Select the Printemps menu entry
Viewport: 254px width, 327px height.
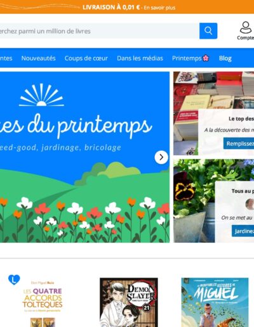coord(187,58)
